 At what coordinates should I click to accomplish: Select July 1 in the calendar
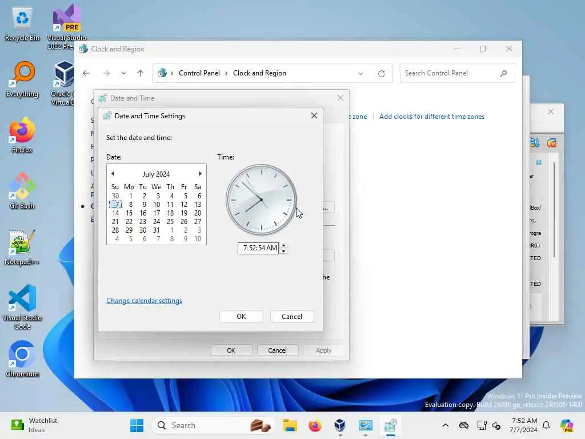[x=130, y=195]
